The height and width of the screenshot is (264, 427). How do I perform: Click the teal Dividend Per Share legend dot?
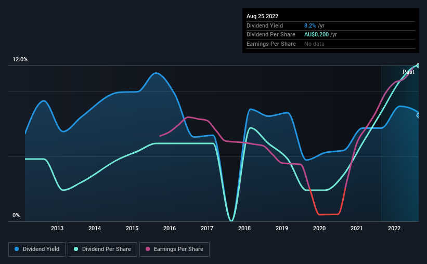pyautogui.click(x=76, y=249)
